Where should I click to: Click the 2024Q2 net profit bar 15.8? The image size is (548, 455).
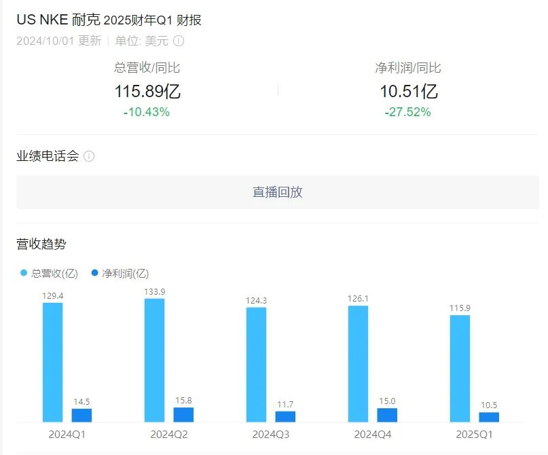pyautogui.click(x=183, y=414)
